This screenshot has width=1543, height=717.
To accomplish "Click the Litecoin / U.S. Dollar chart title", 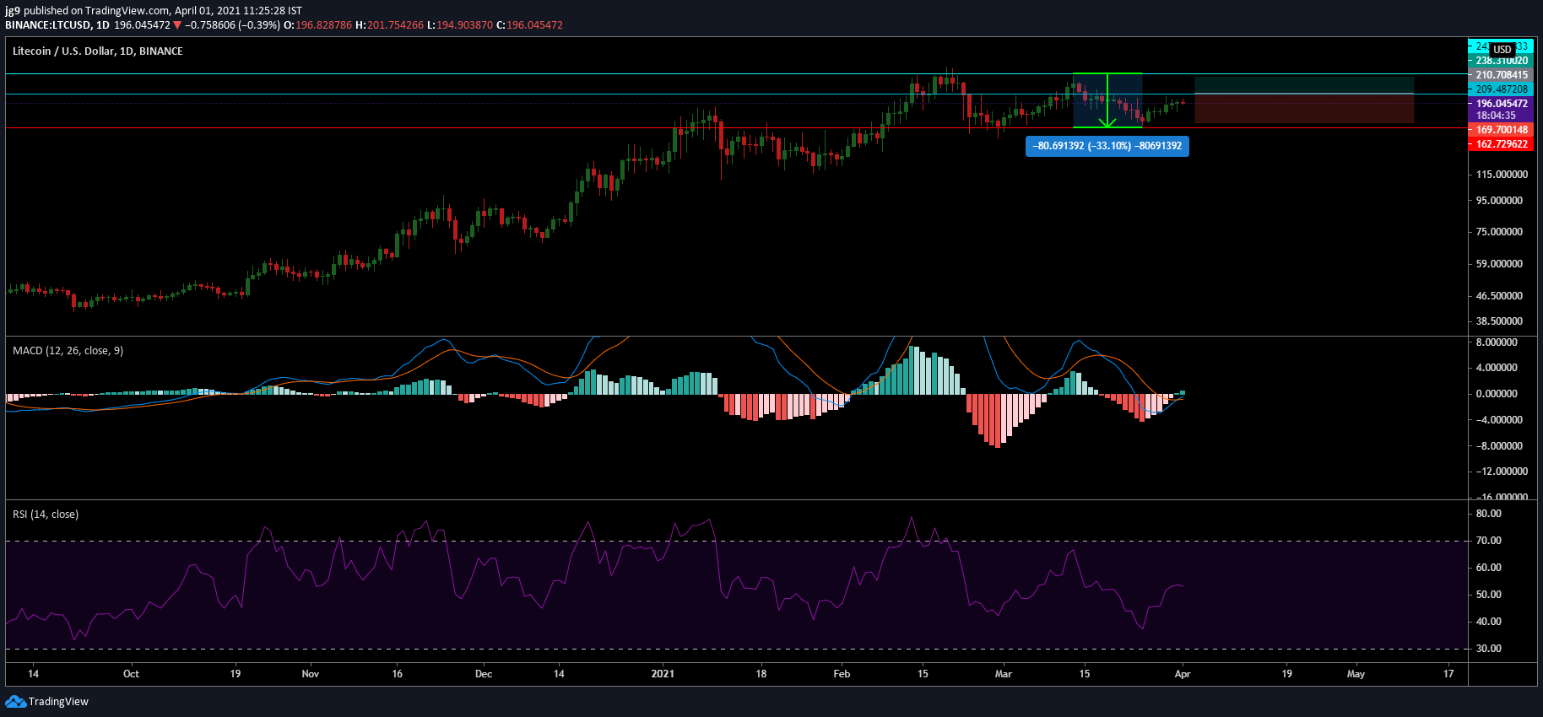I will [98, 51].
